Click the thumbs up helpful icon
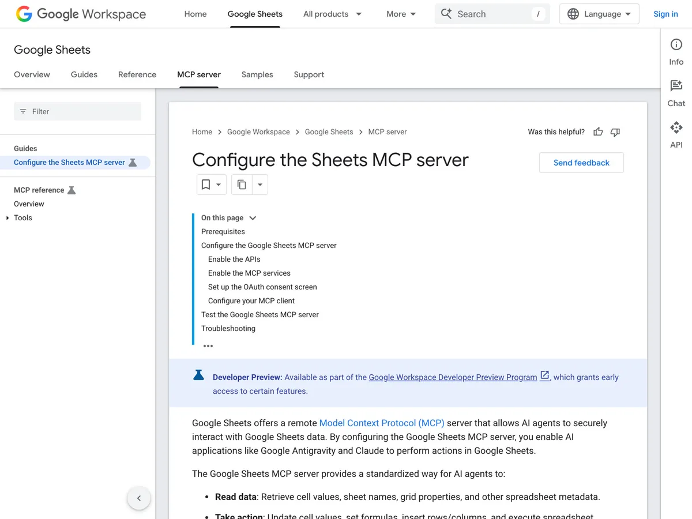Image resolution: width=692 pixels, height=519 pixels. [x=598, y=132]
